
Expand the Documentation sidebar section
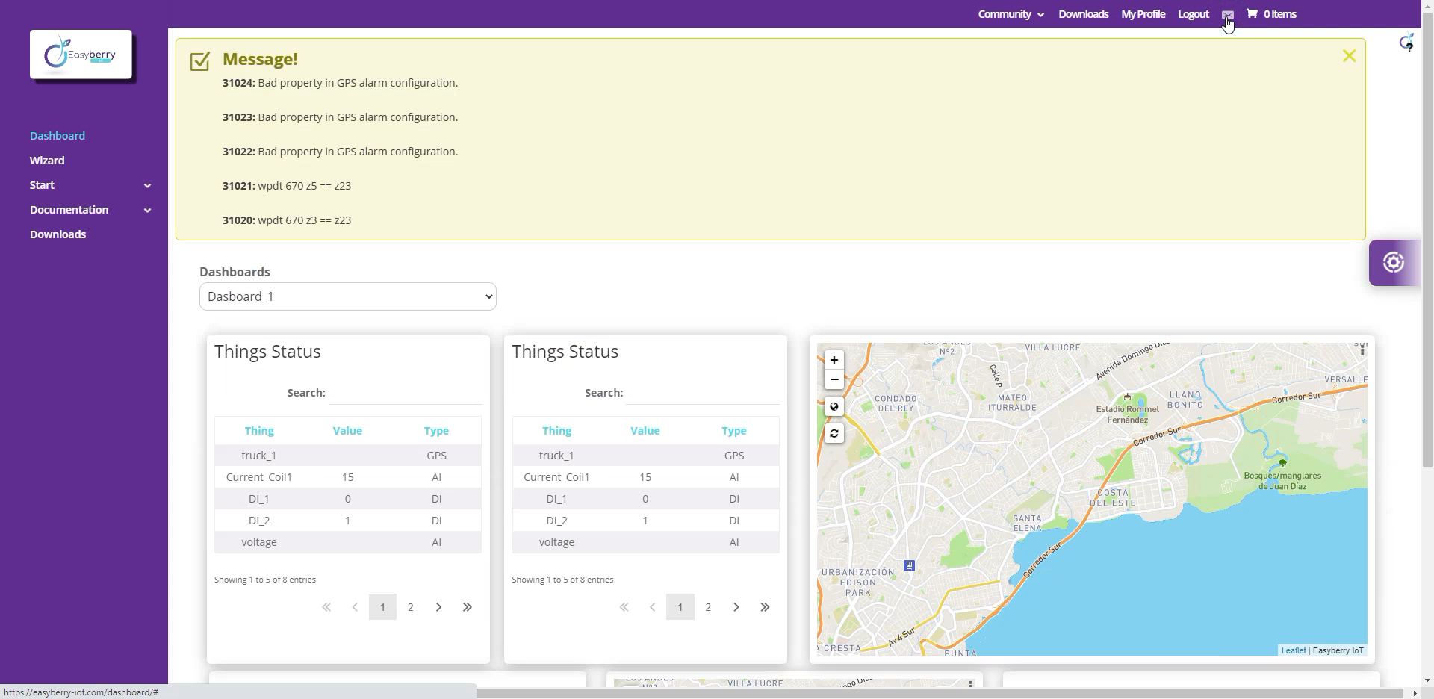coord(90,210)
